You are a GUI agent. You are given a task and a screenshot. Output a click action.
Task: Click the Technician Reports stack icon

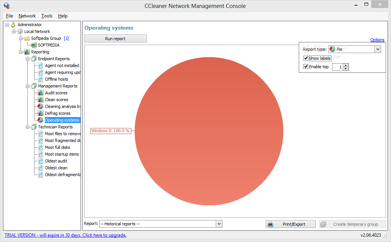coord(34,127)
